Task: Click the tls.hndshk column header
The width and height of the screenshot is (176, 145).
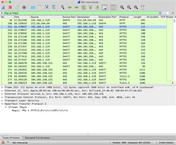Action: click(153, 17)
